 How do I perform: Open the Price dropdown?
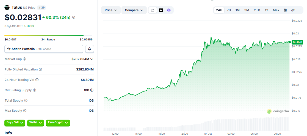click(x=111, y=10)
